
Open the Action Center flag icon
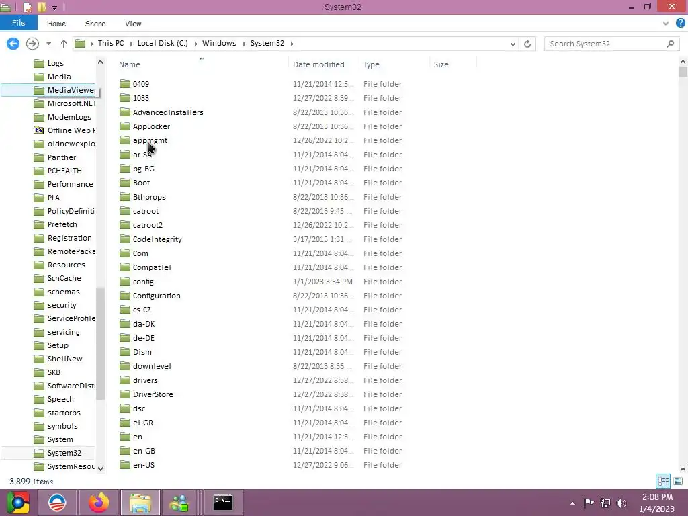589,503
